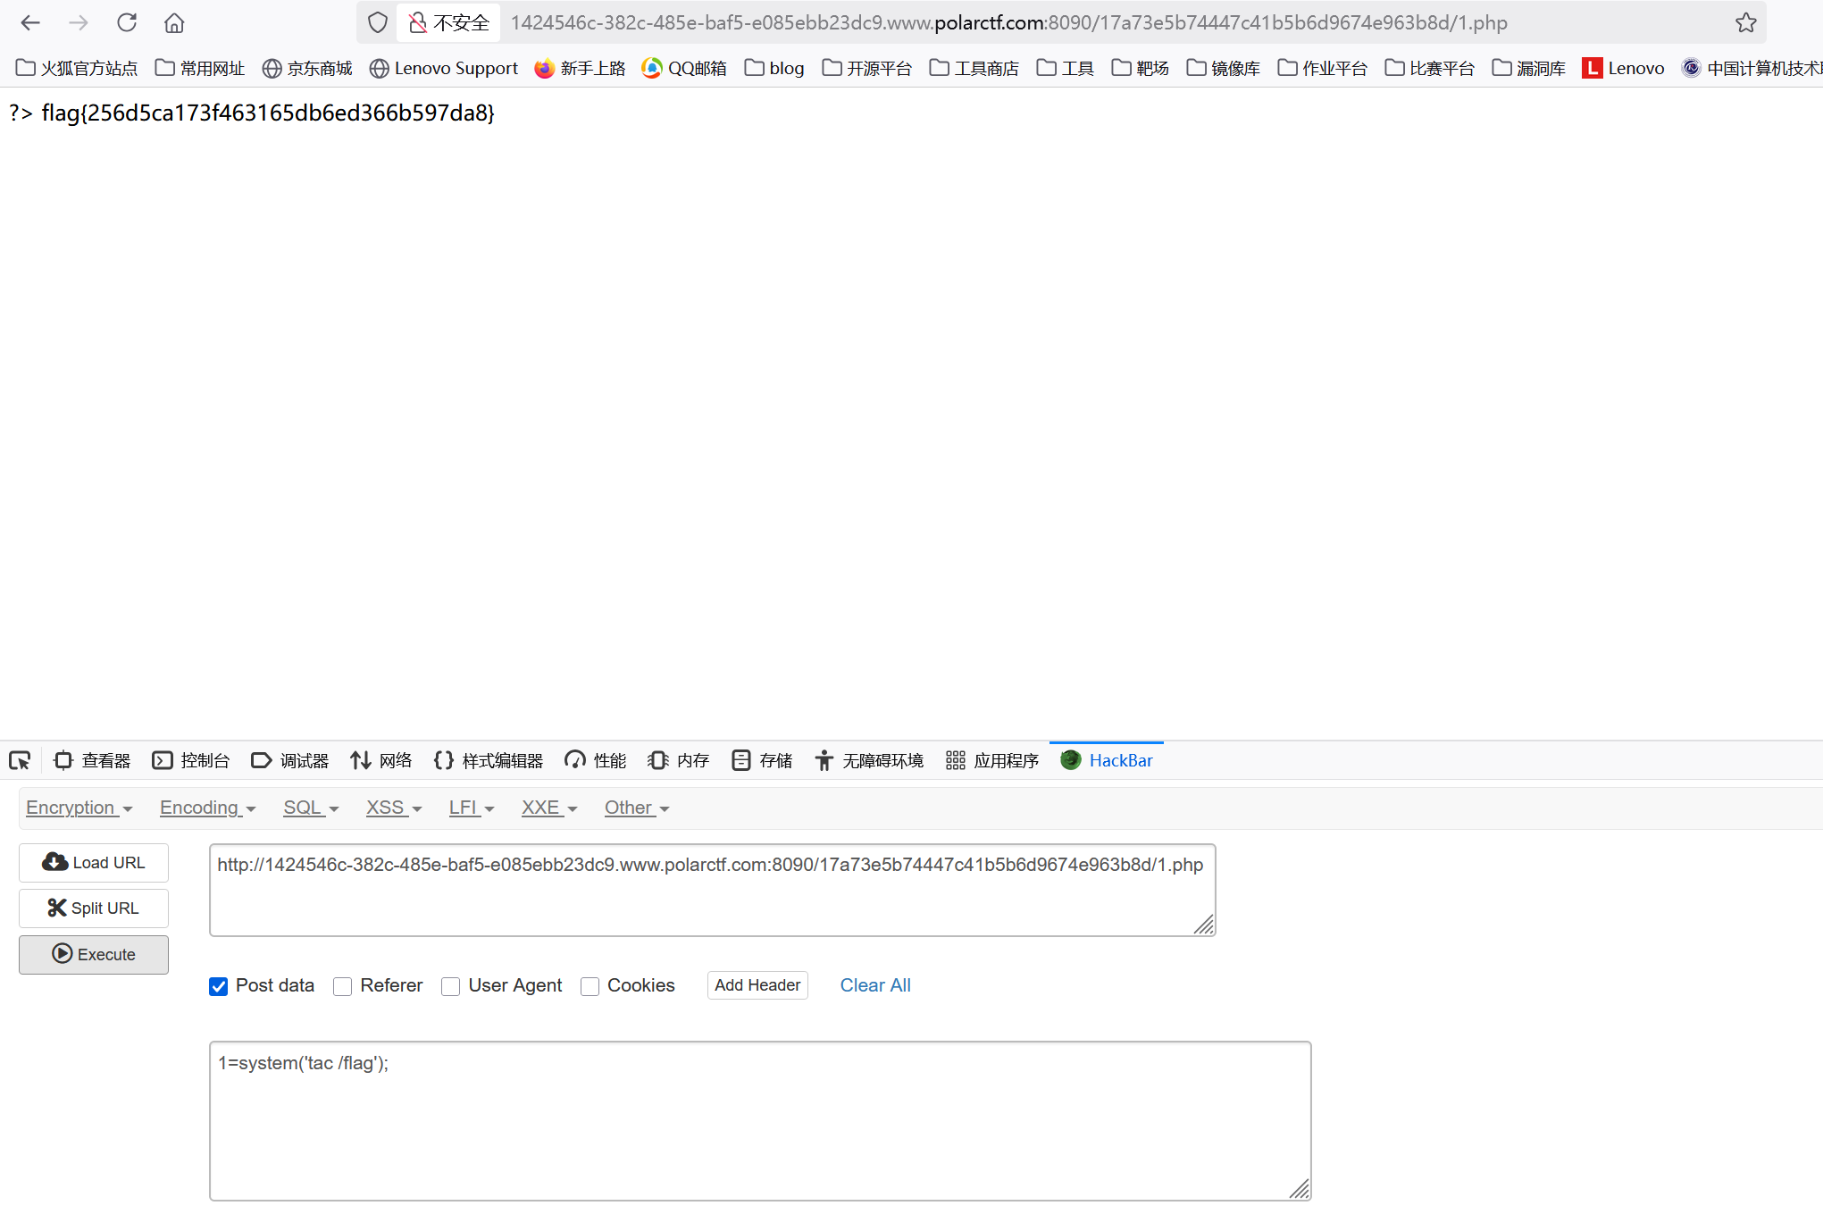This screenshot has width=1823, height=1214.
Task: Enable the Cookies checkbox
Action: pos(590,986)
